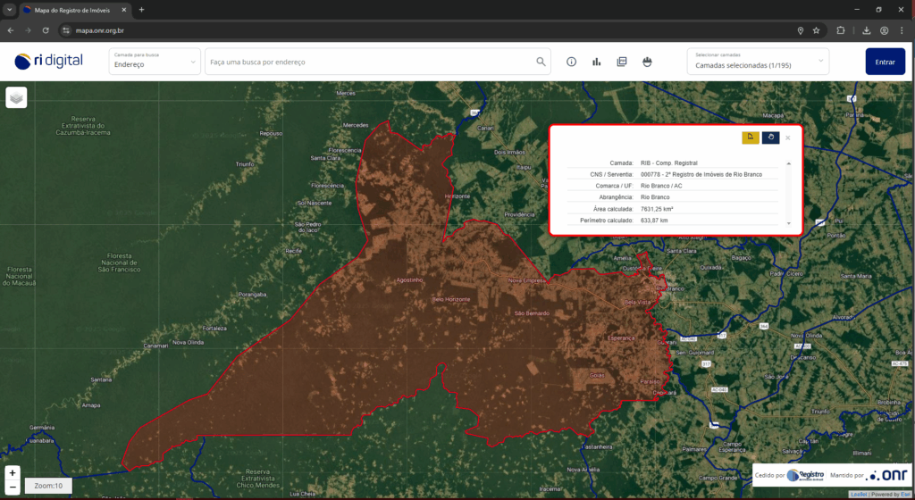Open the map layers switcher icon

click(16, 97)
